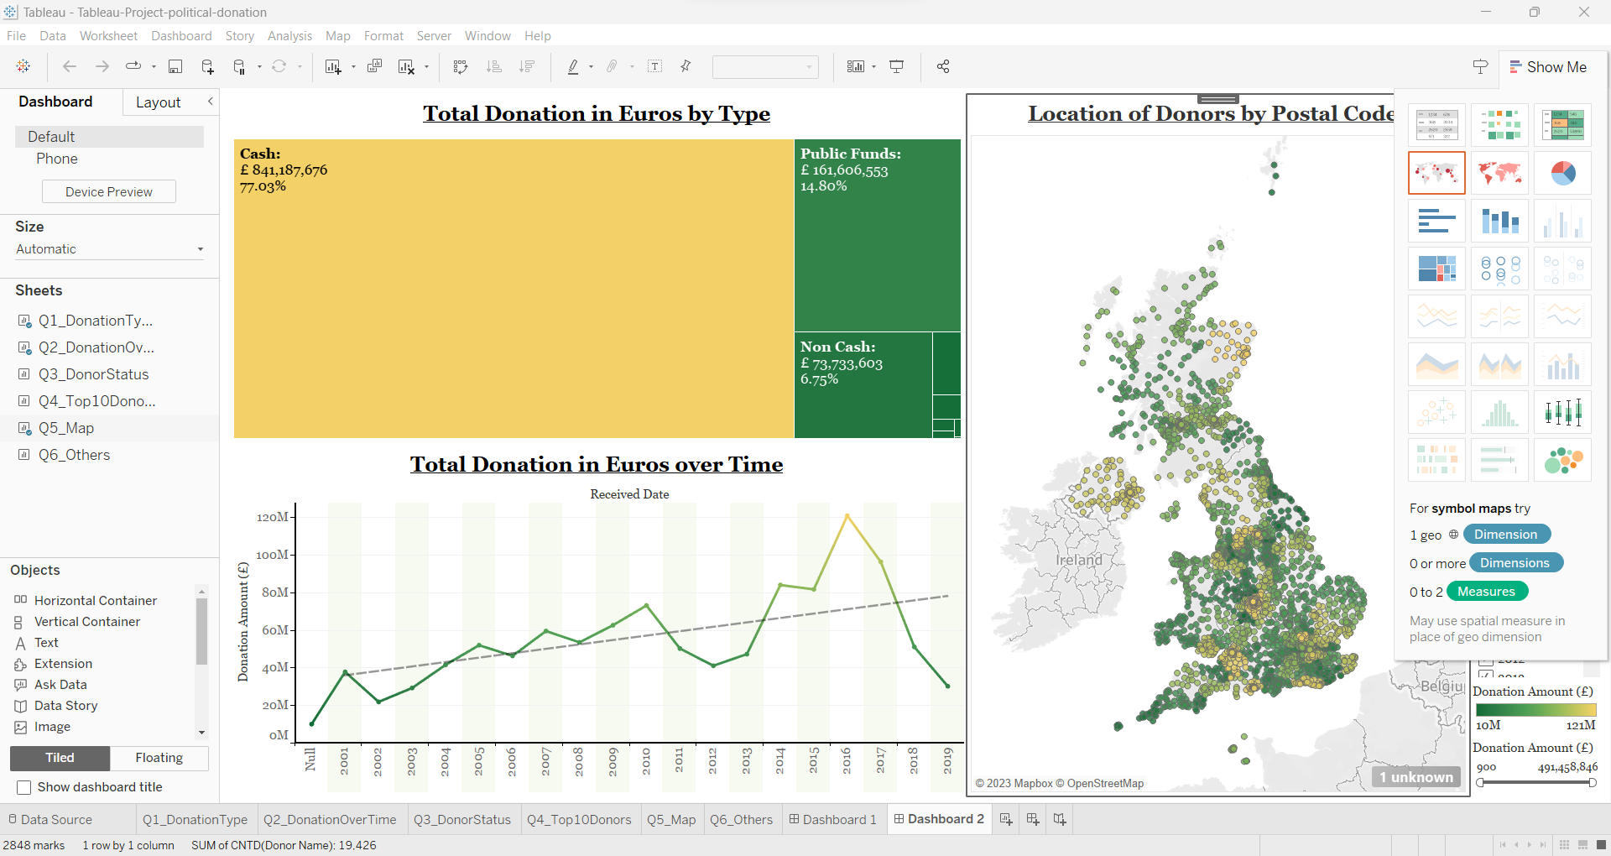Image resolution: width=1611 pixels, height=856 pixels.
Task: Click the Device Preview button
Action: tap(109, 192)
